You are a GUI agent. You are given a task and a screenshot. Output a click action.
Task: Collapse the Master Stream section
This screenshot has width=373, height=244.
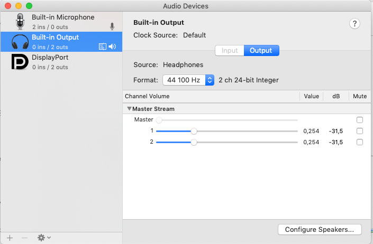tap(129, 109)
